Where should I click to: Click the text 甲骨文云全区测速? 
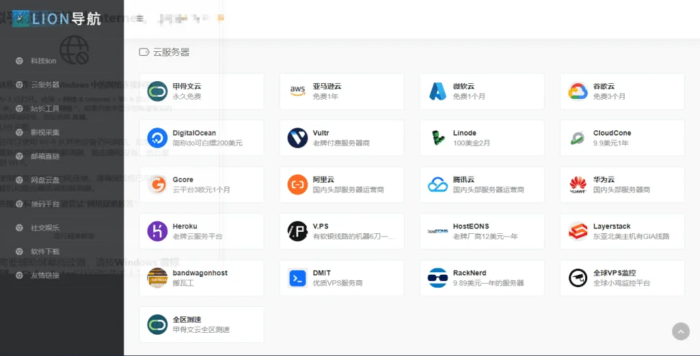pos(201,329)
